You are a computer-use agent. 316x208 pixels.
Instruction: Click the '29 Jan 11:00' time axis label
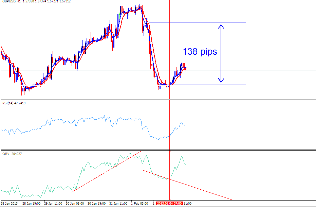click(x=53, y=203)
